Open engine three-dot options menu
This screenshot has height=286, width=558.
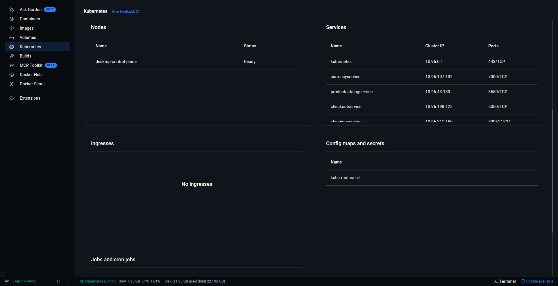point(68,281)
